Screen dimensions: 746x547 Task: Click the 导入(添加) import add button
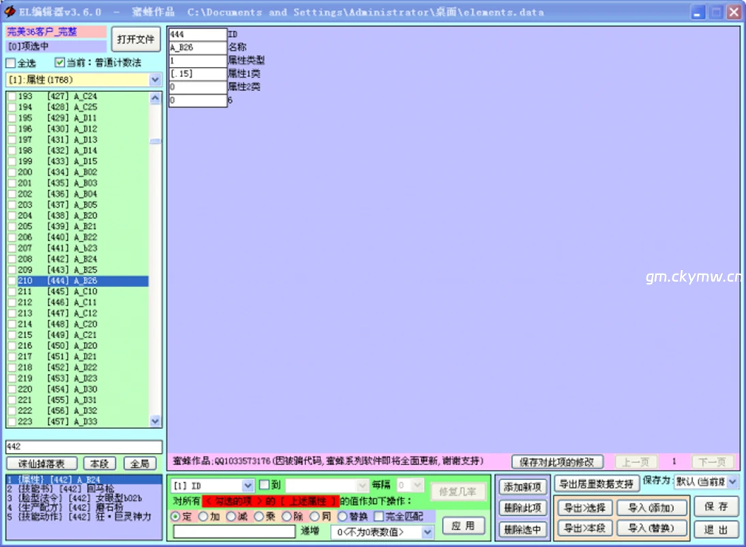[x=651, y=508]
